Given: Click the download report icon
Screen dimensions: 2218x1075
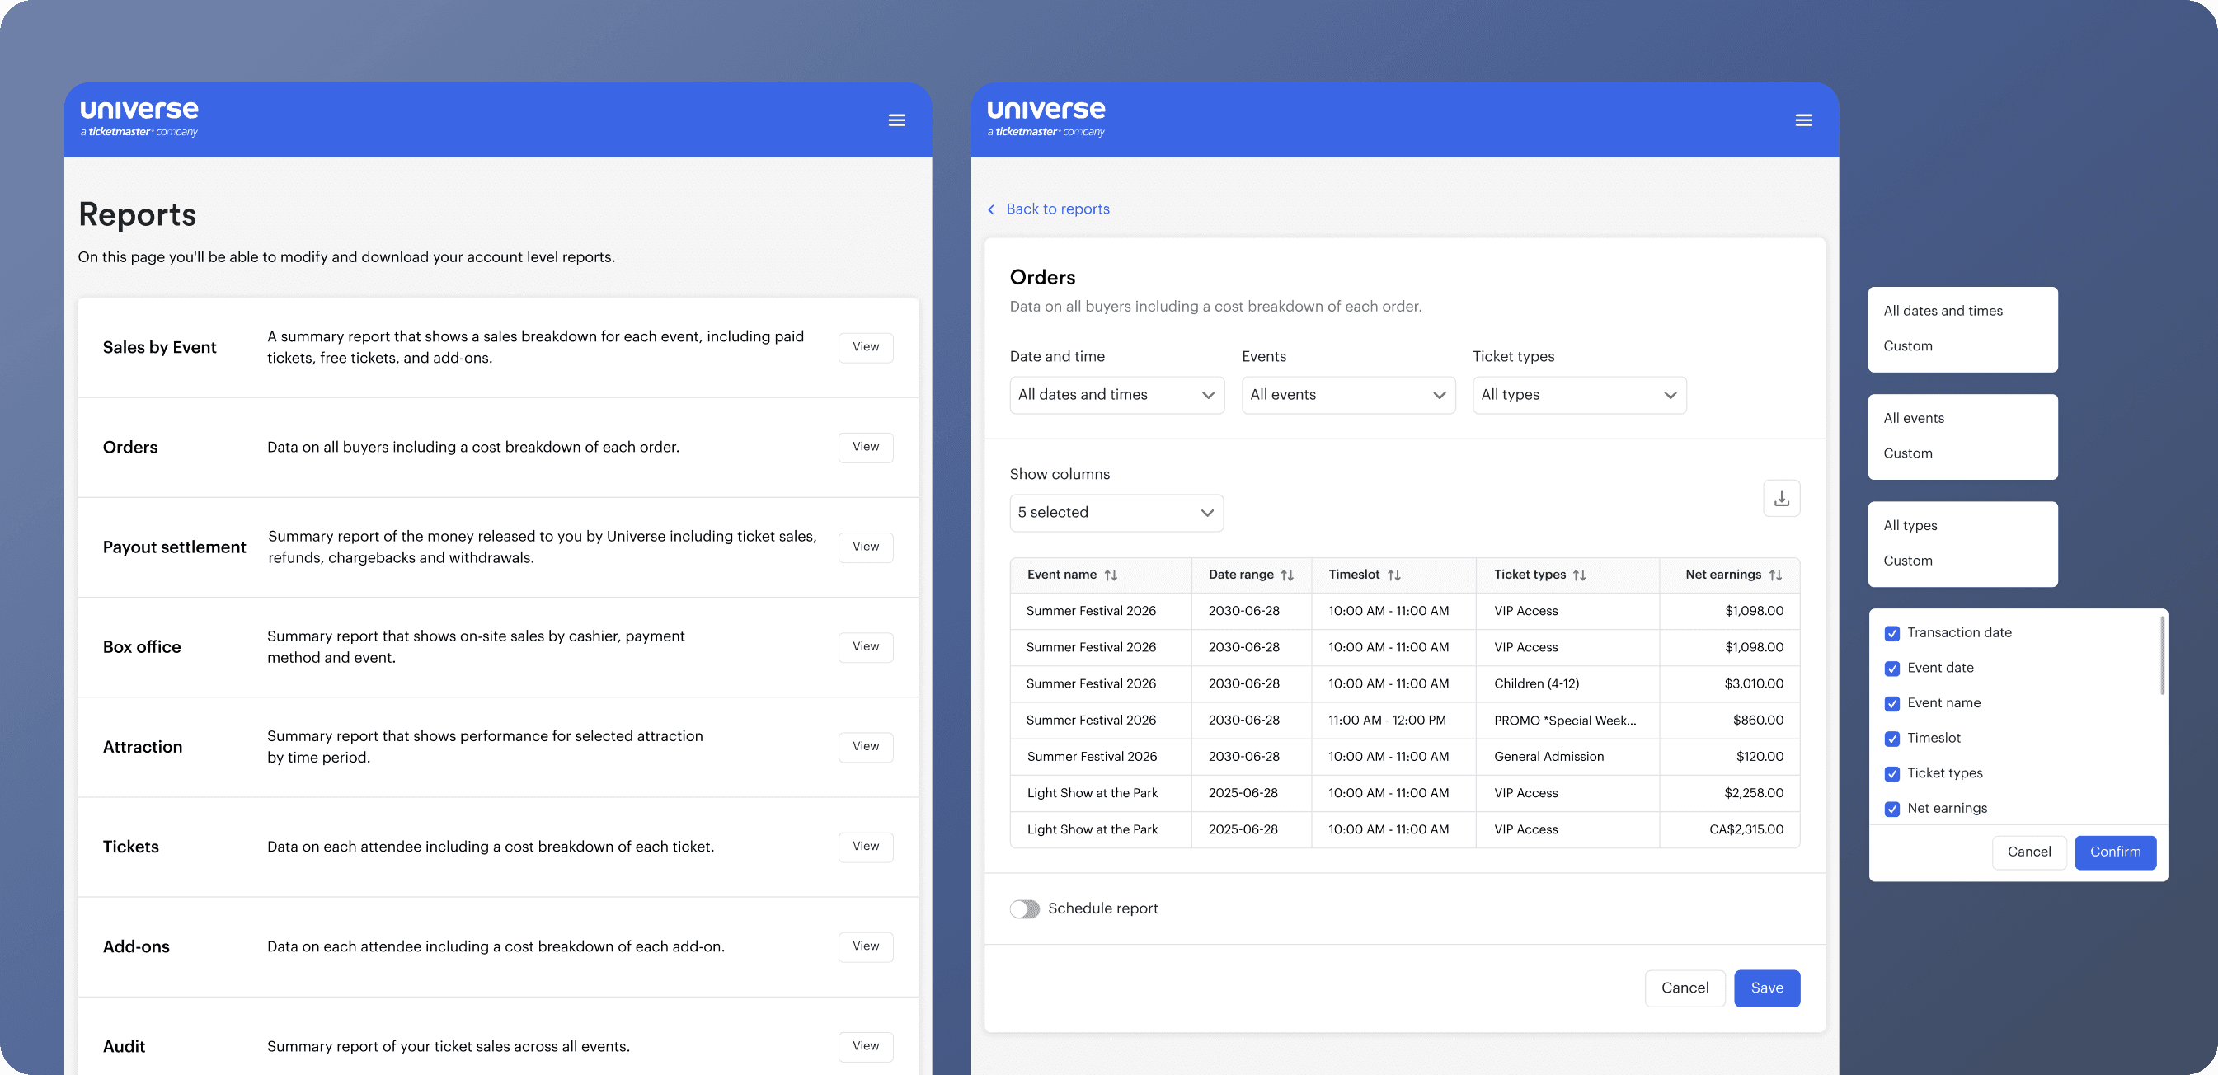Looking at the screenshot, I should pos(1781,498).
